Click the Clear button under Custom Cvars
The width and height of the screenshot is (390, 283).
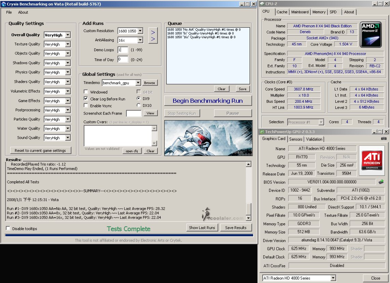click(151, 151)
